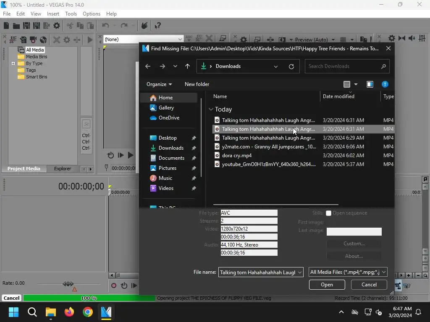Click the Redo arrow icon

pos(124,26)
